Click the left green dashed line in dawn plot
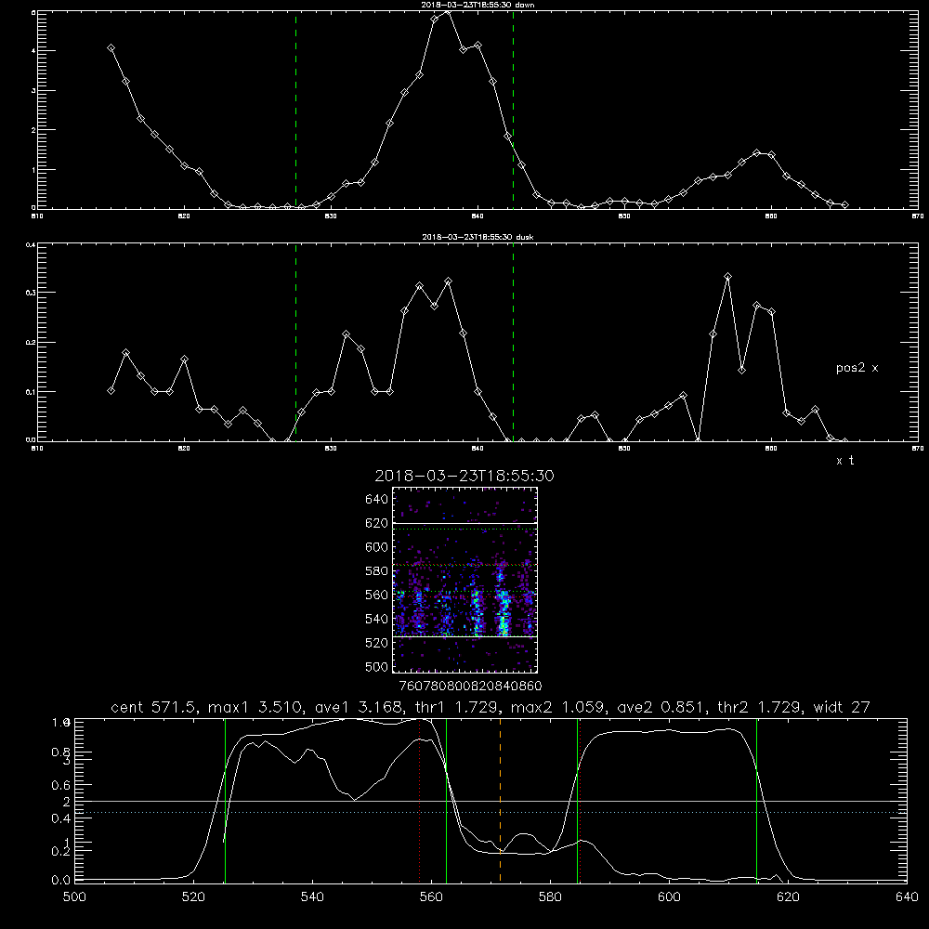 click(295, 110)
